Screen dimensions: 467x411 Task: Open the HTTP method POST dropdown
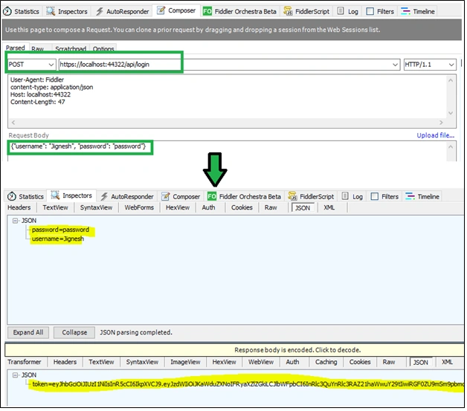51,65
